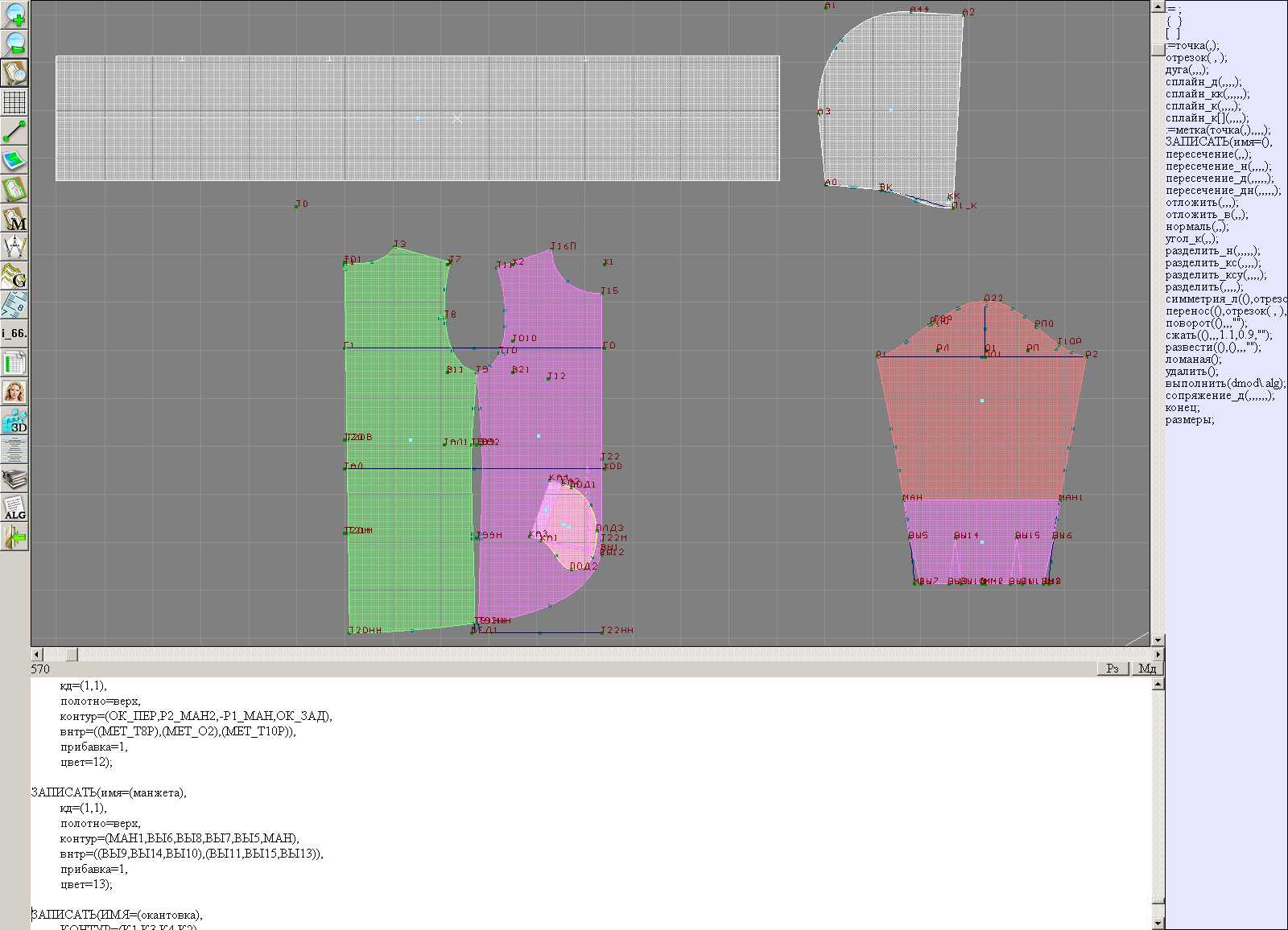Click the canvas horizontal scrollbar left arrow

tap(36, 654)
